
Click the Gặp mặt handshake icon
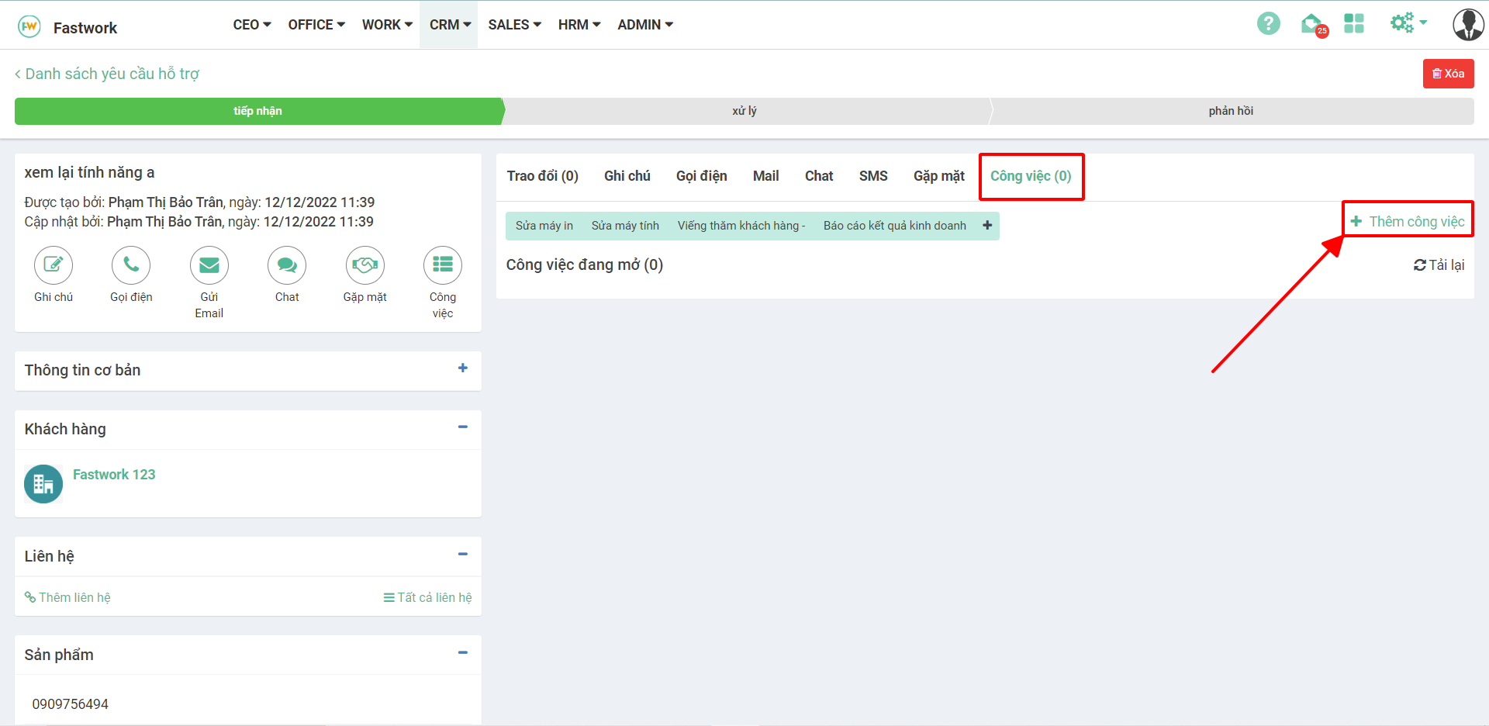(365, 265)
